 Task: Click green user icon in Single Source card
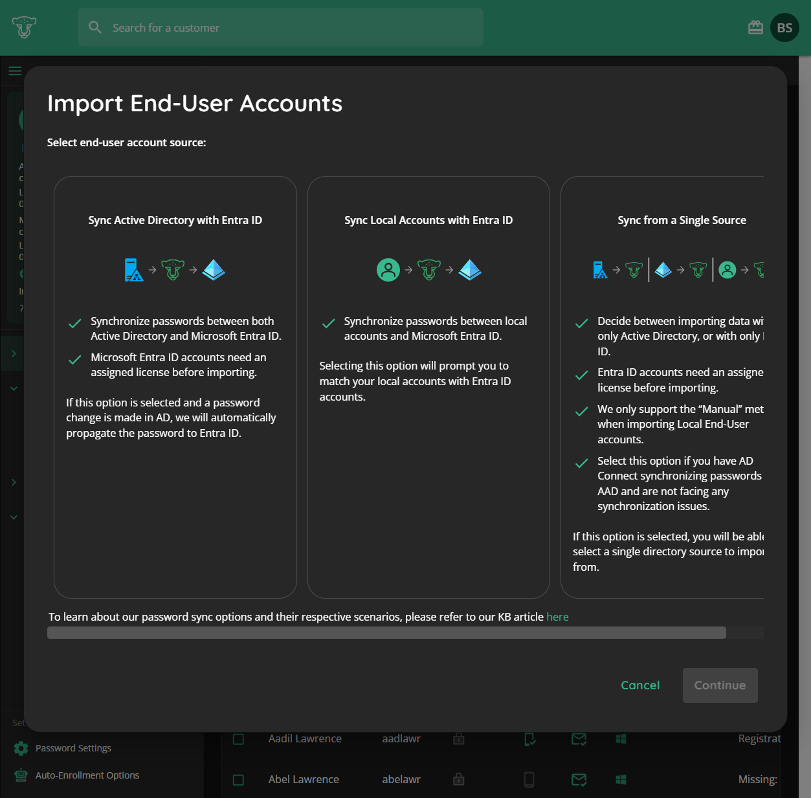728,270
